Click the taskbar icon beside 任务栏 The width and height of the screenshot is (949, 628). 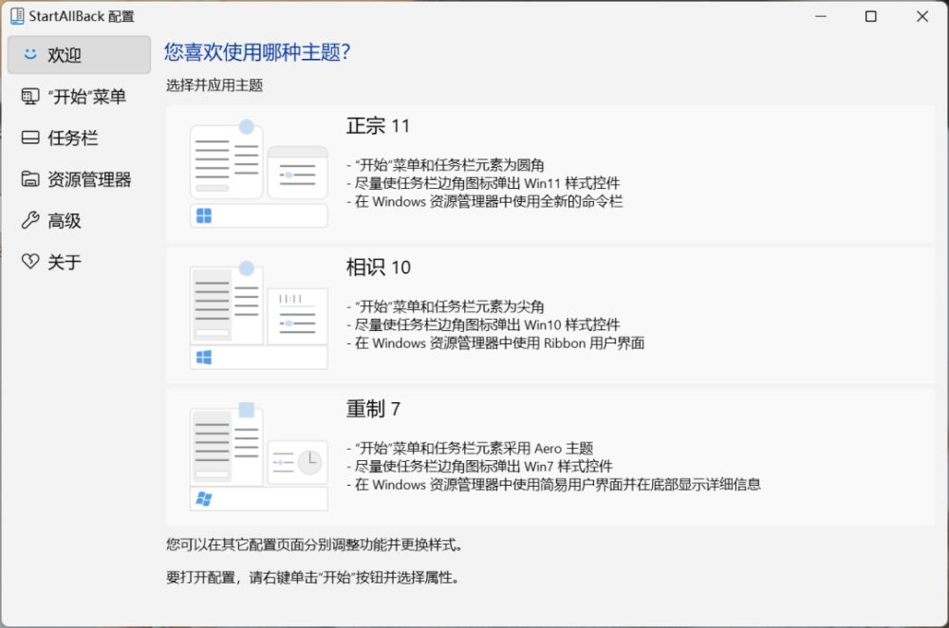point(30,138)
